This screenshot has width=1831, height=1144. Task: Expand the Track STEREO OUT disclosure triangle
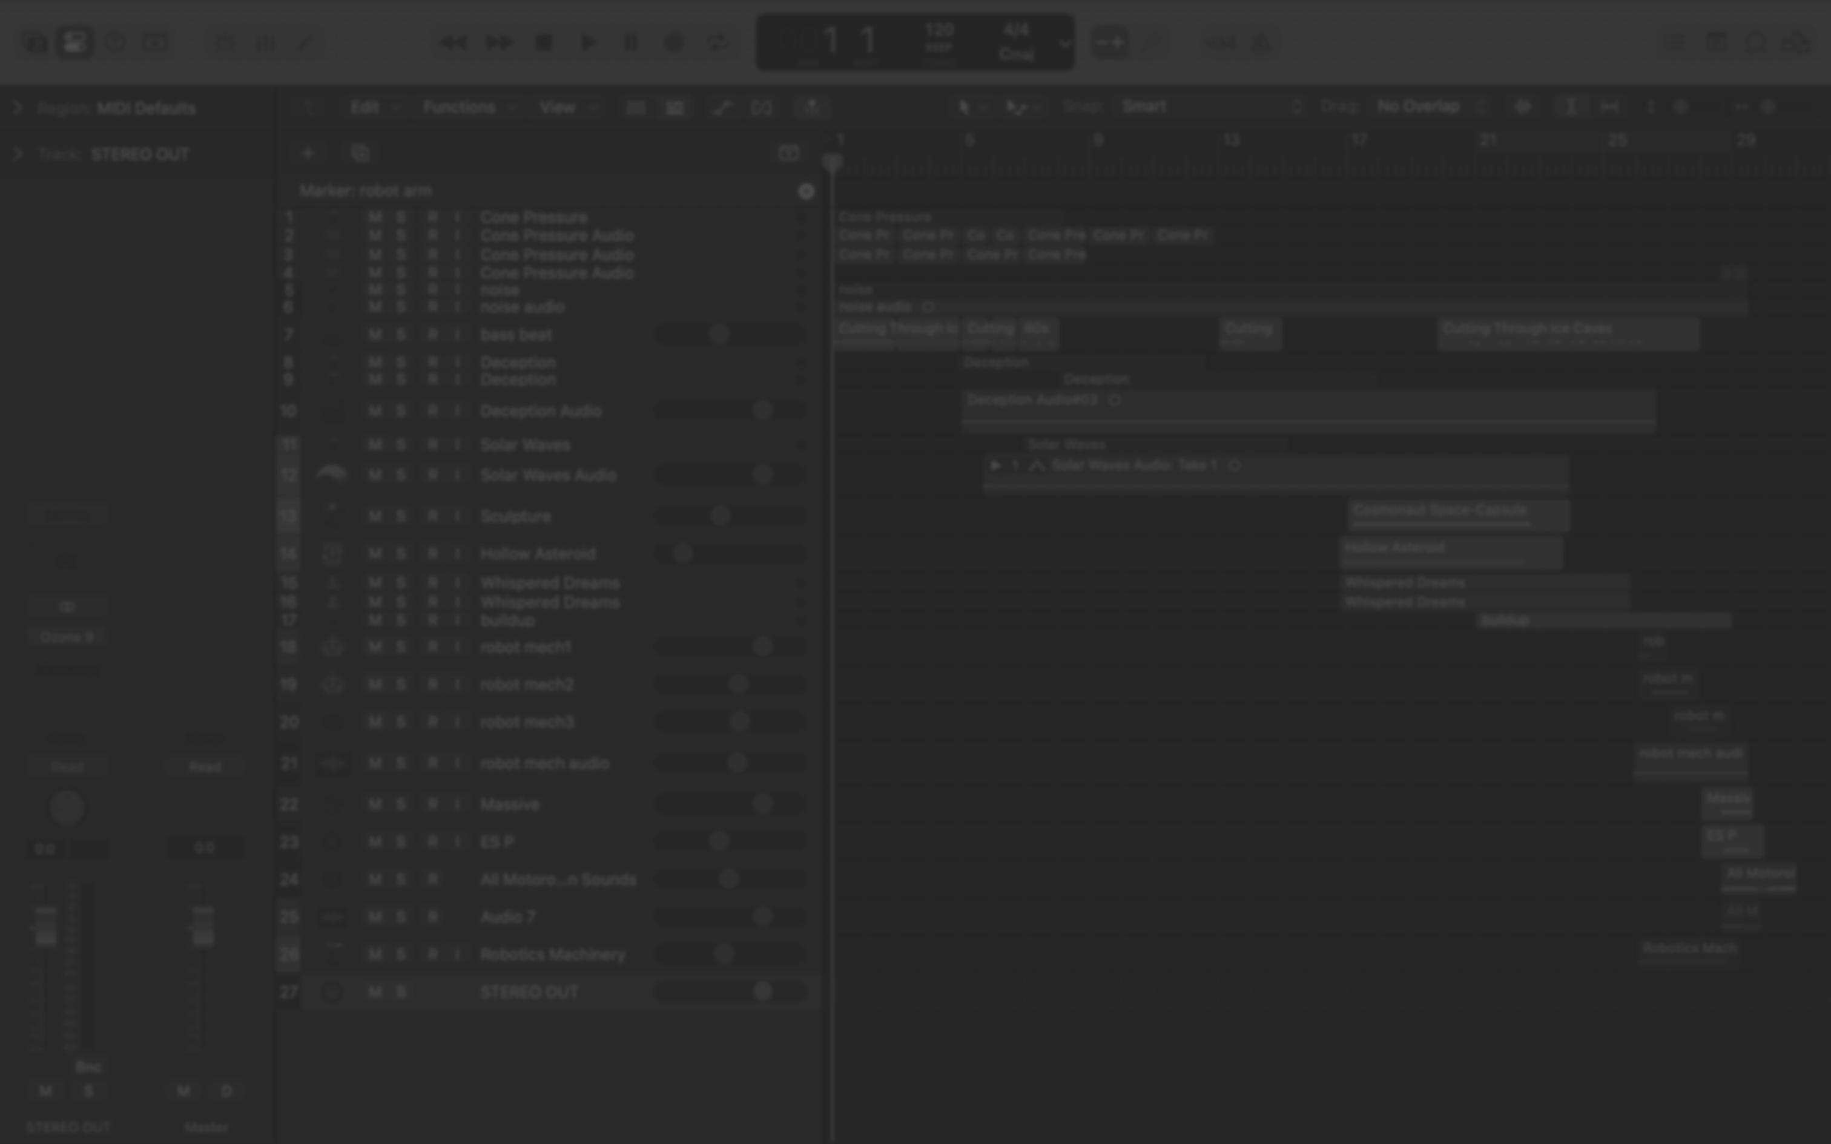coord(18,154)
